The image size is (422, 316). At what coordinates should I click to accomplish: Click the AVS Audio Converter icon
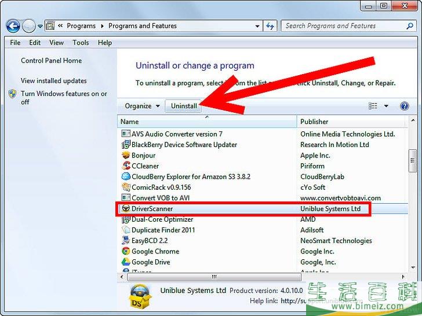click(x=126, y=134)
